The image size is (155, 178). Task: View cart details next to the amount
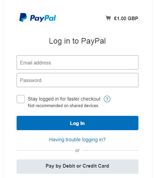pos(108,18)
